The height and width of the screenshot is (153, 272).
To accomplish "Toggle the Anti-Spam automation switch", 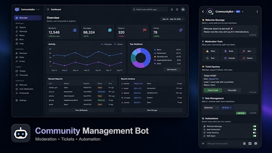I will (254, 136).
